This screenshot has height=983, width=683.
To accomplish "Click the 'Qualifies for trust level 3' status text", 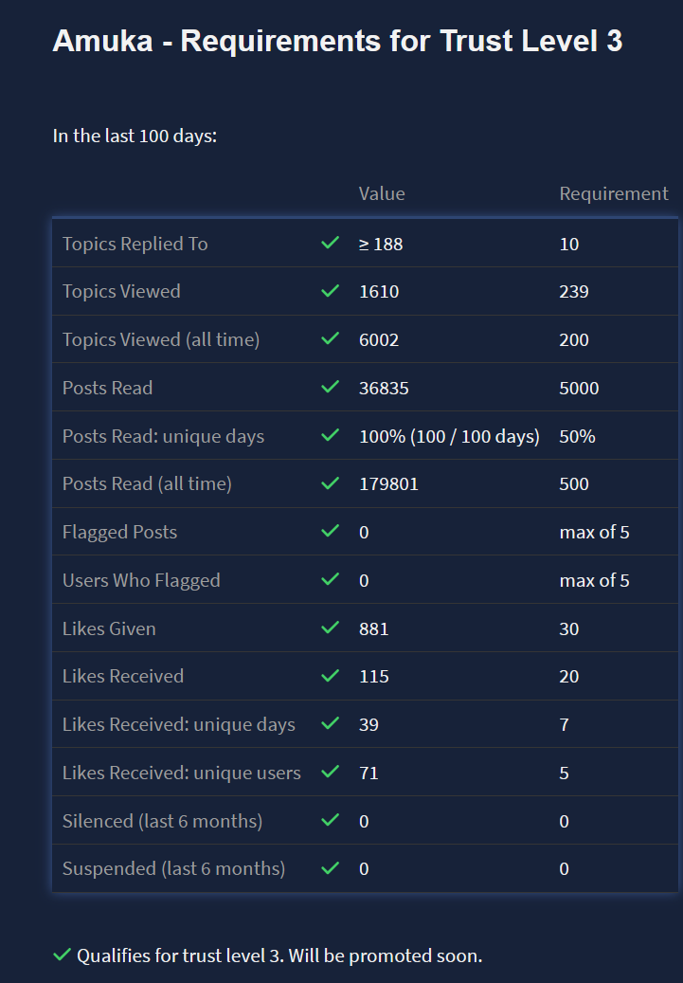I will click(x=279, y=956).
